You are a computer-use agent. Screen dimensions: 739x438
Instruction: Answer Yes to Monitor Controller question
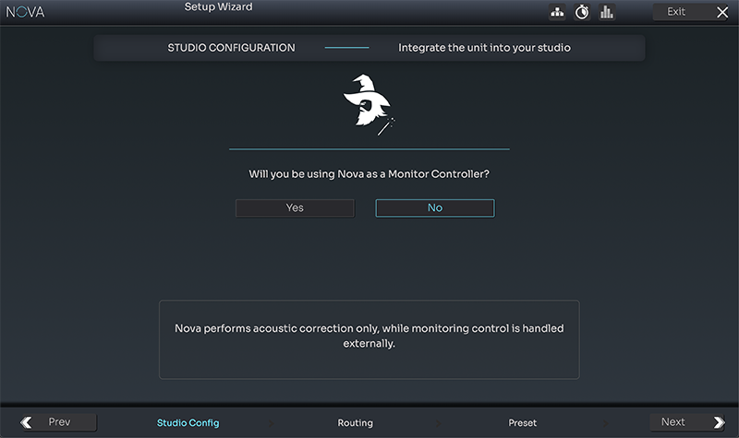coord(295,208)
